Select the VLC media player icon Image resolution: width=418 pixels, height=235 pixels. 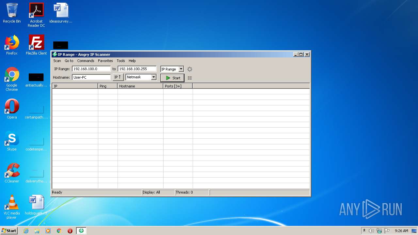tap(12, 207)
